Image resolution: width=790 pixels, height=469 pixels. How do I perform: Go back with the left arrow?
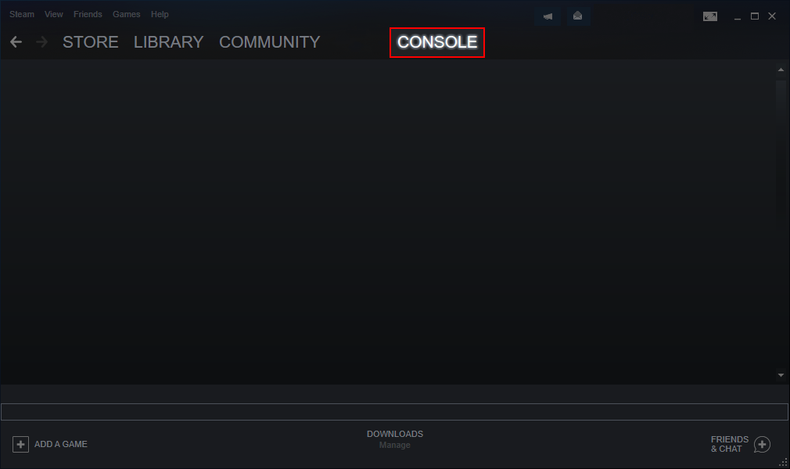pyautogui.click(x=16, y=41)
